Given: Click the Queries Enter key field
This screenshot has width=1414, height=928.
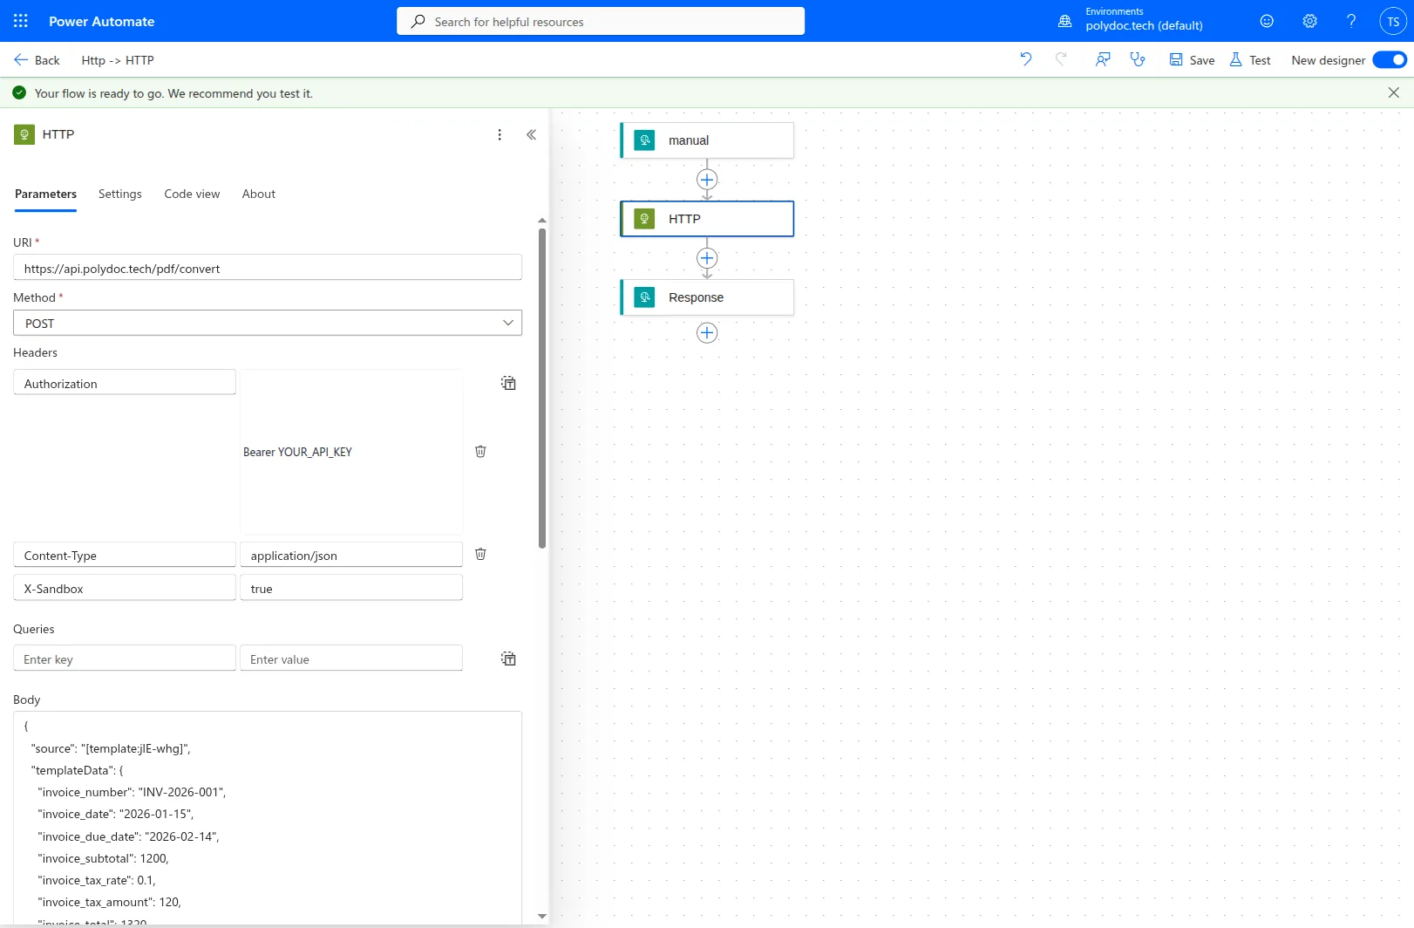Looking at the screenshot, I should (x=125, y=658).
